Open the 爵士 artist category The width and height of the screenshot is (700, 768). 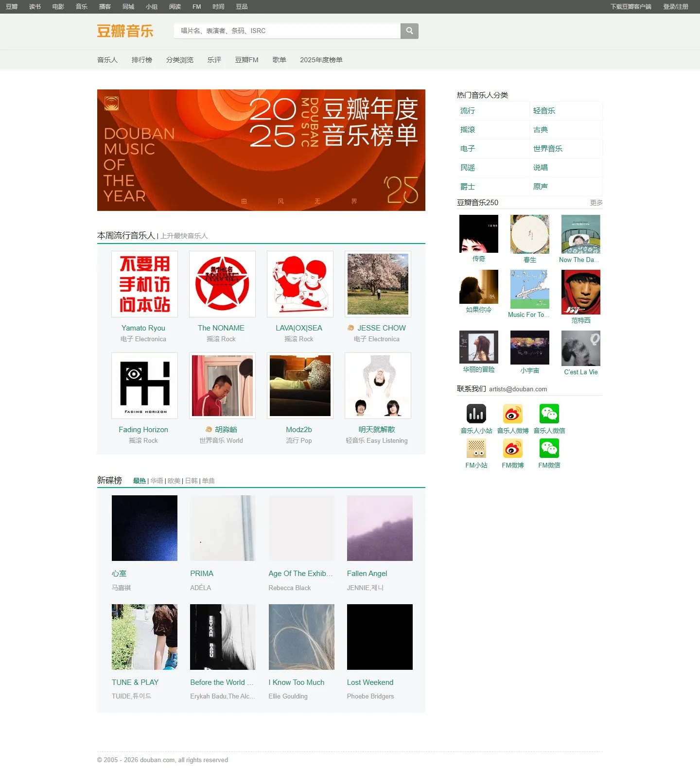pyautogui.click(x=468, y=187)
